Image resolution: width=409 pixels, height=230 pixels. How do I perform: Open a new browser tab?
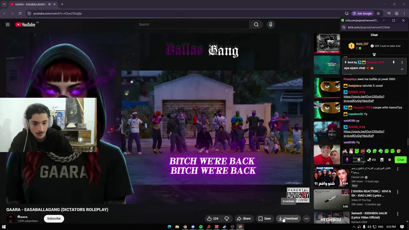[x=62, y=4]
